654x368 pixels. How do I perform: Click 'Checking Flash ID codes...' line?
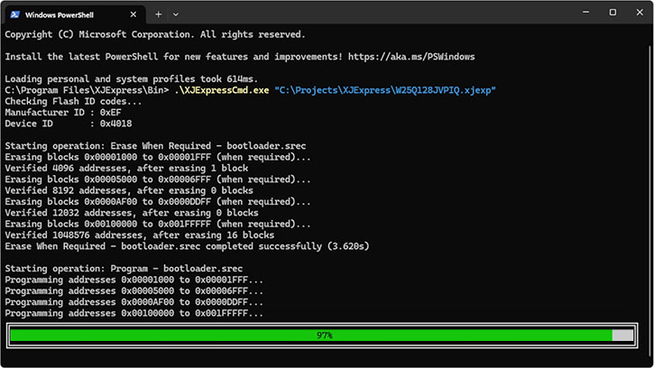coord(73,101)
